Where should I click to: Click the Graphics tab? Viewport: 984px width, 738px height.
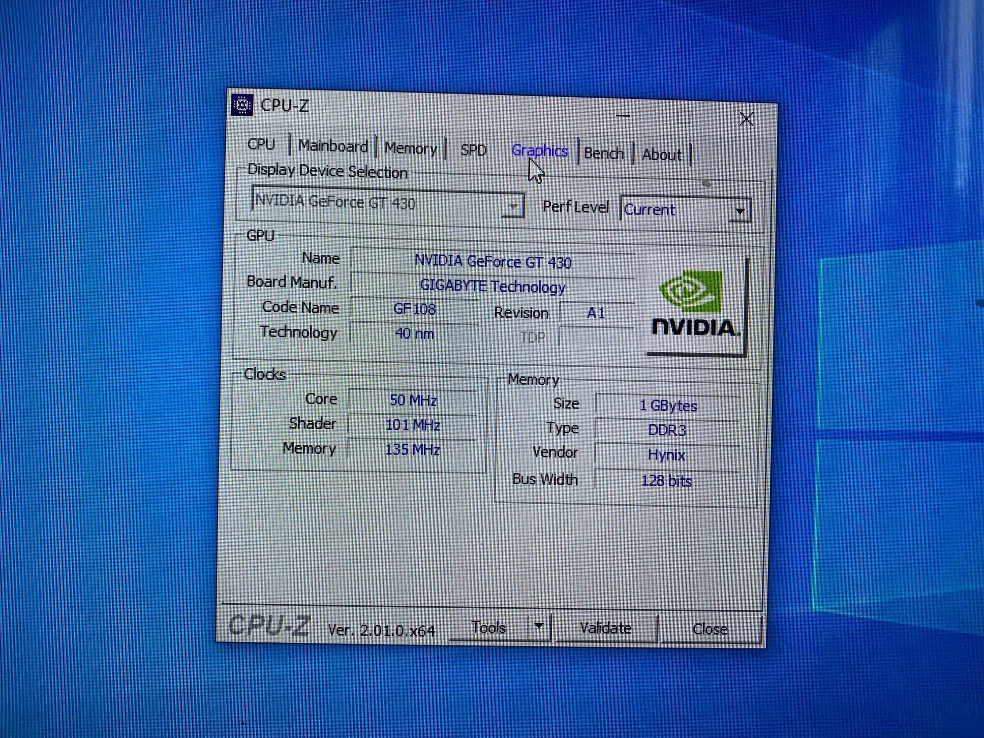tap(540, 151)
